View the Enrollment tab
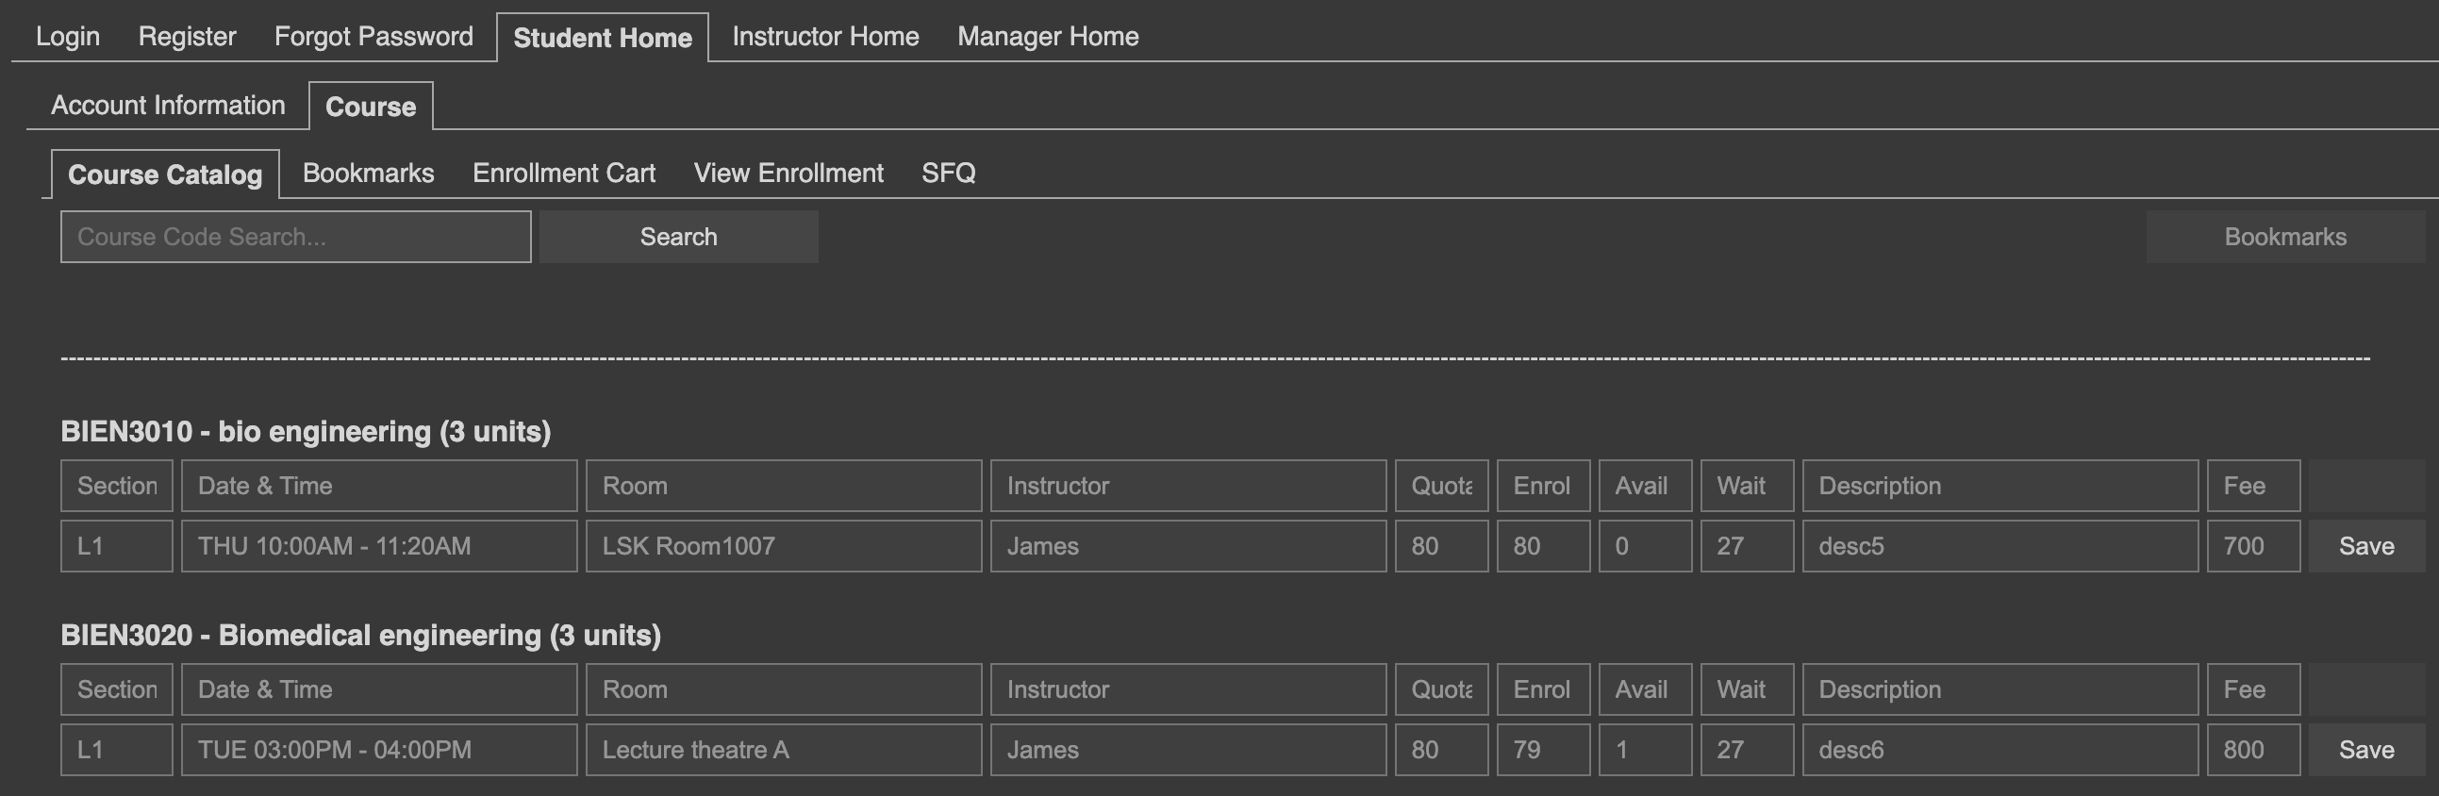This screenshot has height=796, width=2439. [x=788, y=174]
